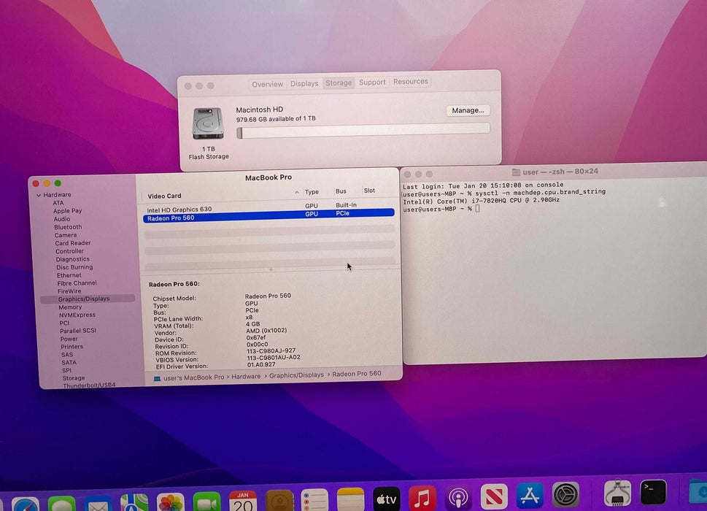Screen dimensions: 707x511
Task: Open the Support tab
Action: point(372,82)
